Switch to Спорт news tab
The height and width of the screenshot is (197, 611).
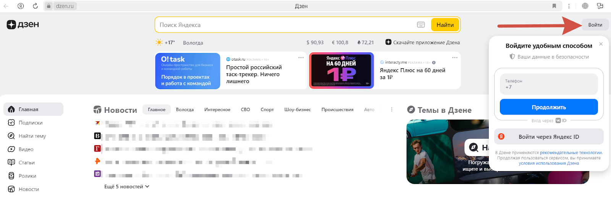(x=267, y=110)
